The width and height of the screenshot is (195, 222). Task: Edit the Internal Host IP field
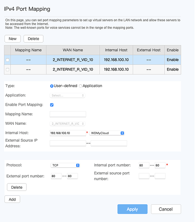(x=68, y=133)
